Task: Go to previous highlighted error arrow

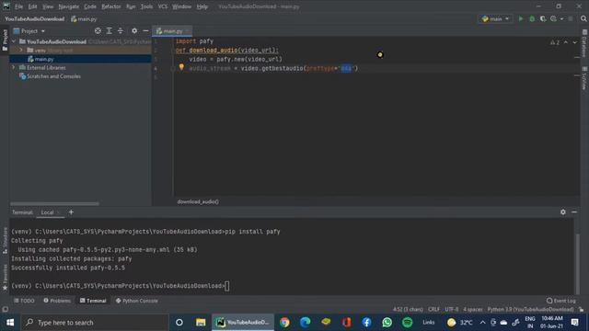Action: click(566, 42)
